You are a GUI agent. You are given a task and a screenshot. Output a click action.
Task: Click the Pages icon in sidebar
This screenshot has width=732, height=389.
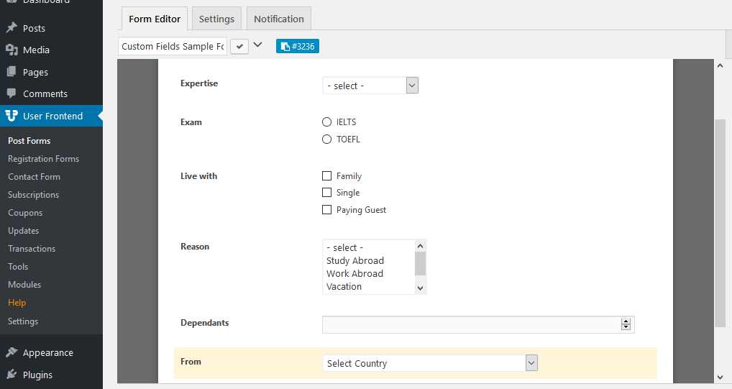point(12,72)
